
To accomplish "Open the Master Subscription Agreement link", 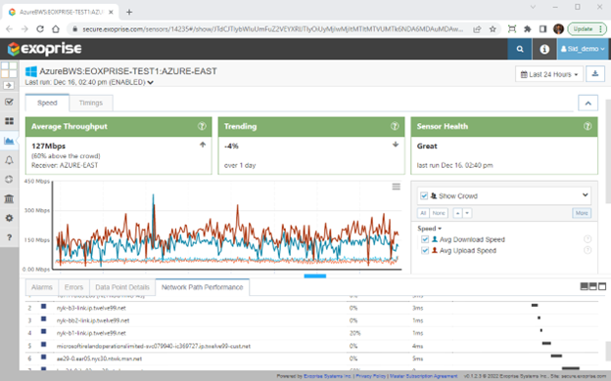I will [423, 376].
